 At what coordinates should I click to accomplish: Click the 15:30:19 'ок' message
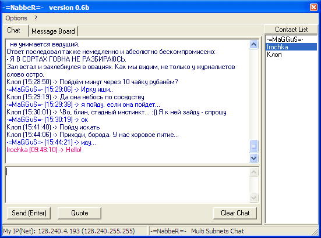tap(47, 120)
